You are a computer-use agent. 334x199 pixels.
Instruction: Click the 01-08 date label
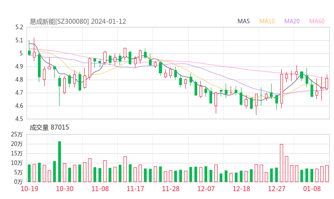[x=312, y=189]
